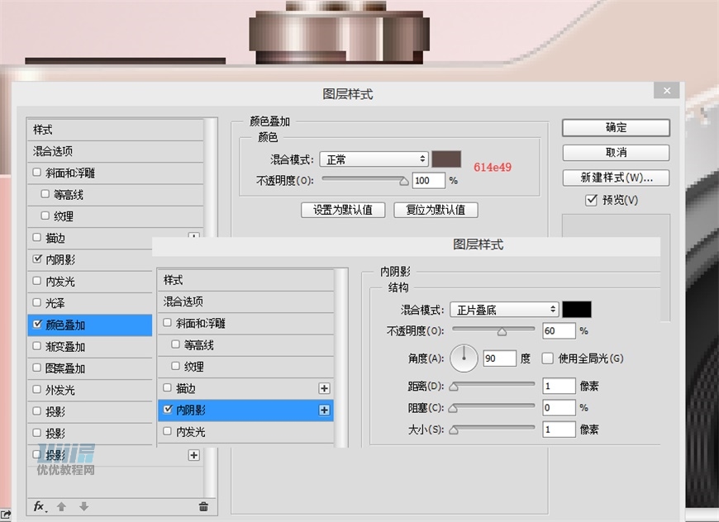Click the 取消 button

[x=616, y=153]
